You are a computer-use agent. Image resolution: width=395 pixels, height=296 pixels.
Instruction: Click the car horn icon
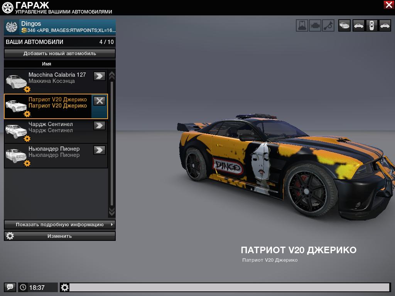pos(328,26)
